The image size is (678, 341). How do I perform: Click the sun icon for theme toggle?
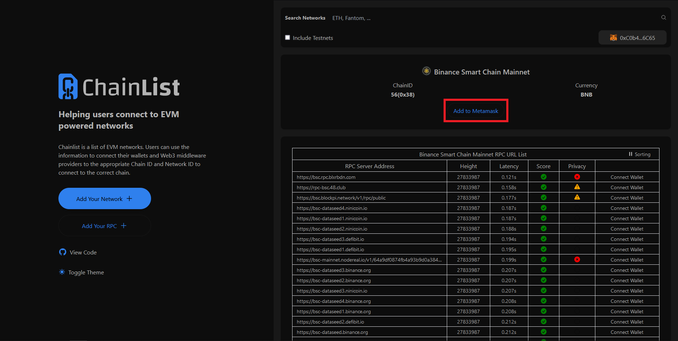click(x=62, y=272)
